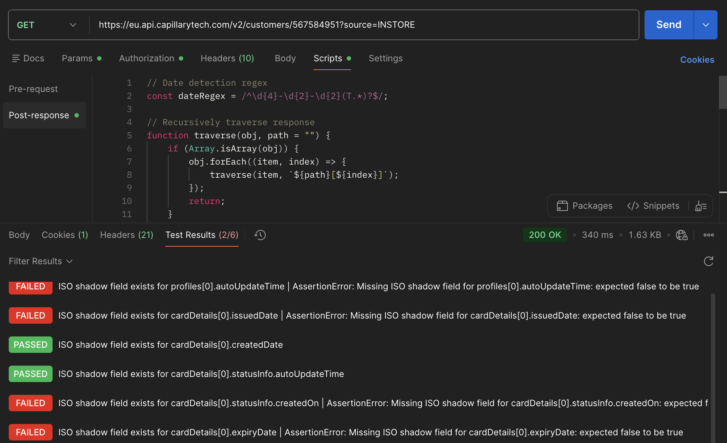Click the network globe lock icon
727x443 pixels.
click(x=681, y=235)
